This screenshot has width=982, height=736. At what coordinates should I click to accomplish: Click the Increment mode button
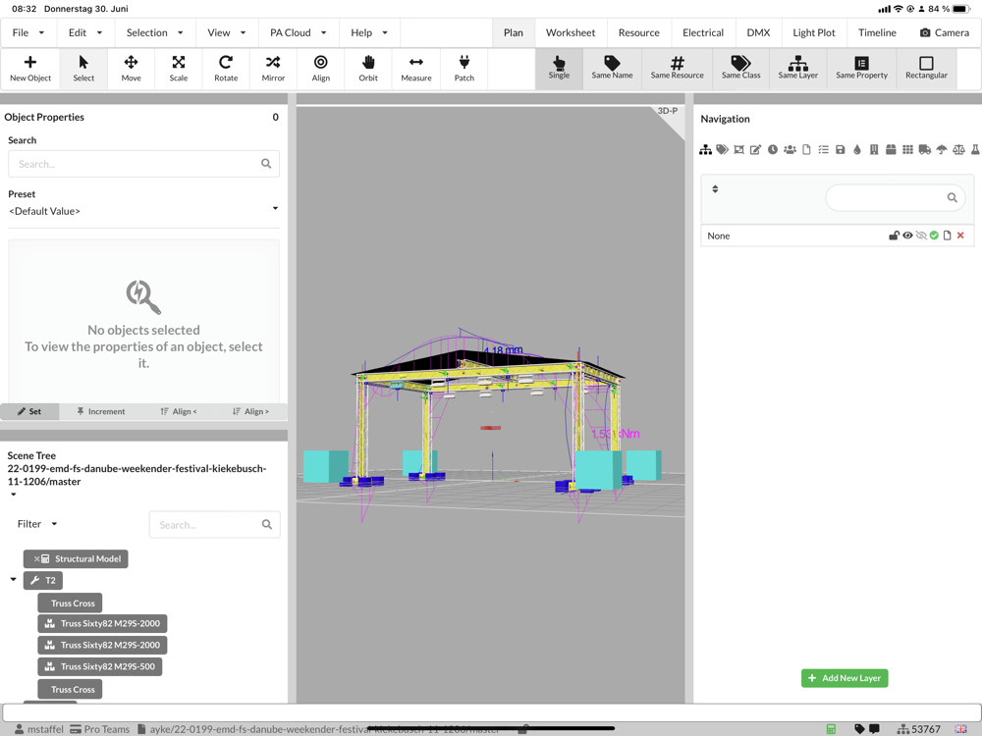[x=100, y=411]
